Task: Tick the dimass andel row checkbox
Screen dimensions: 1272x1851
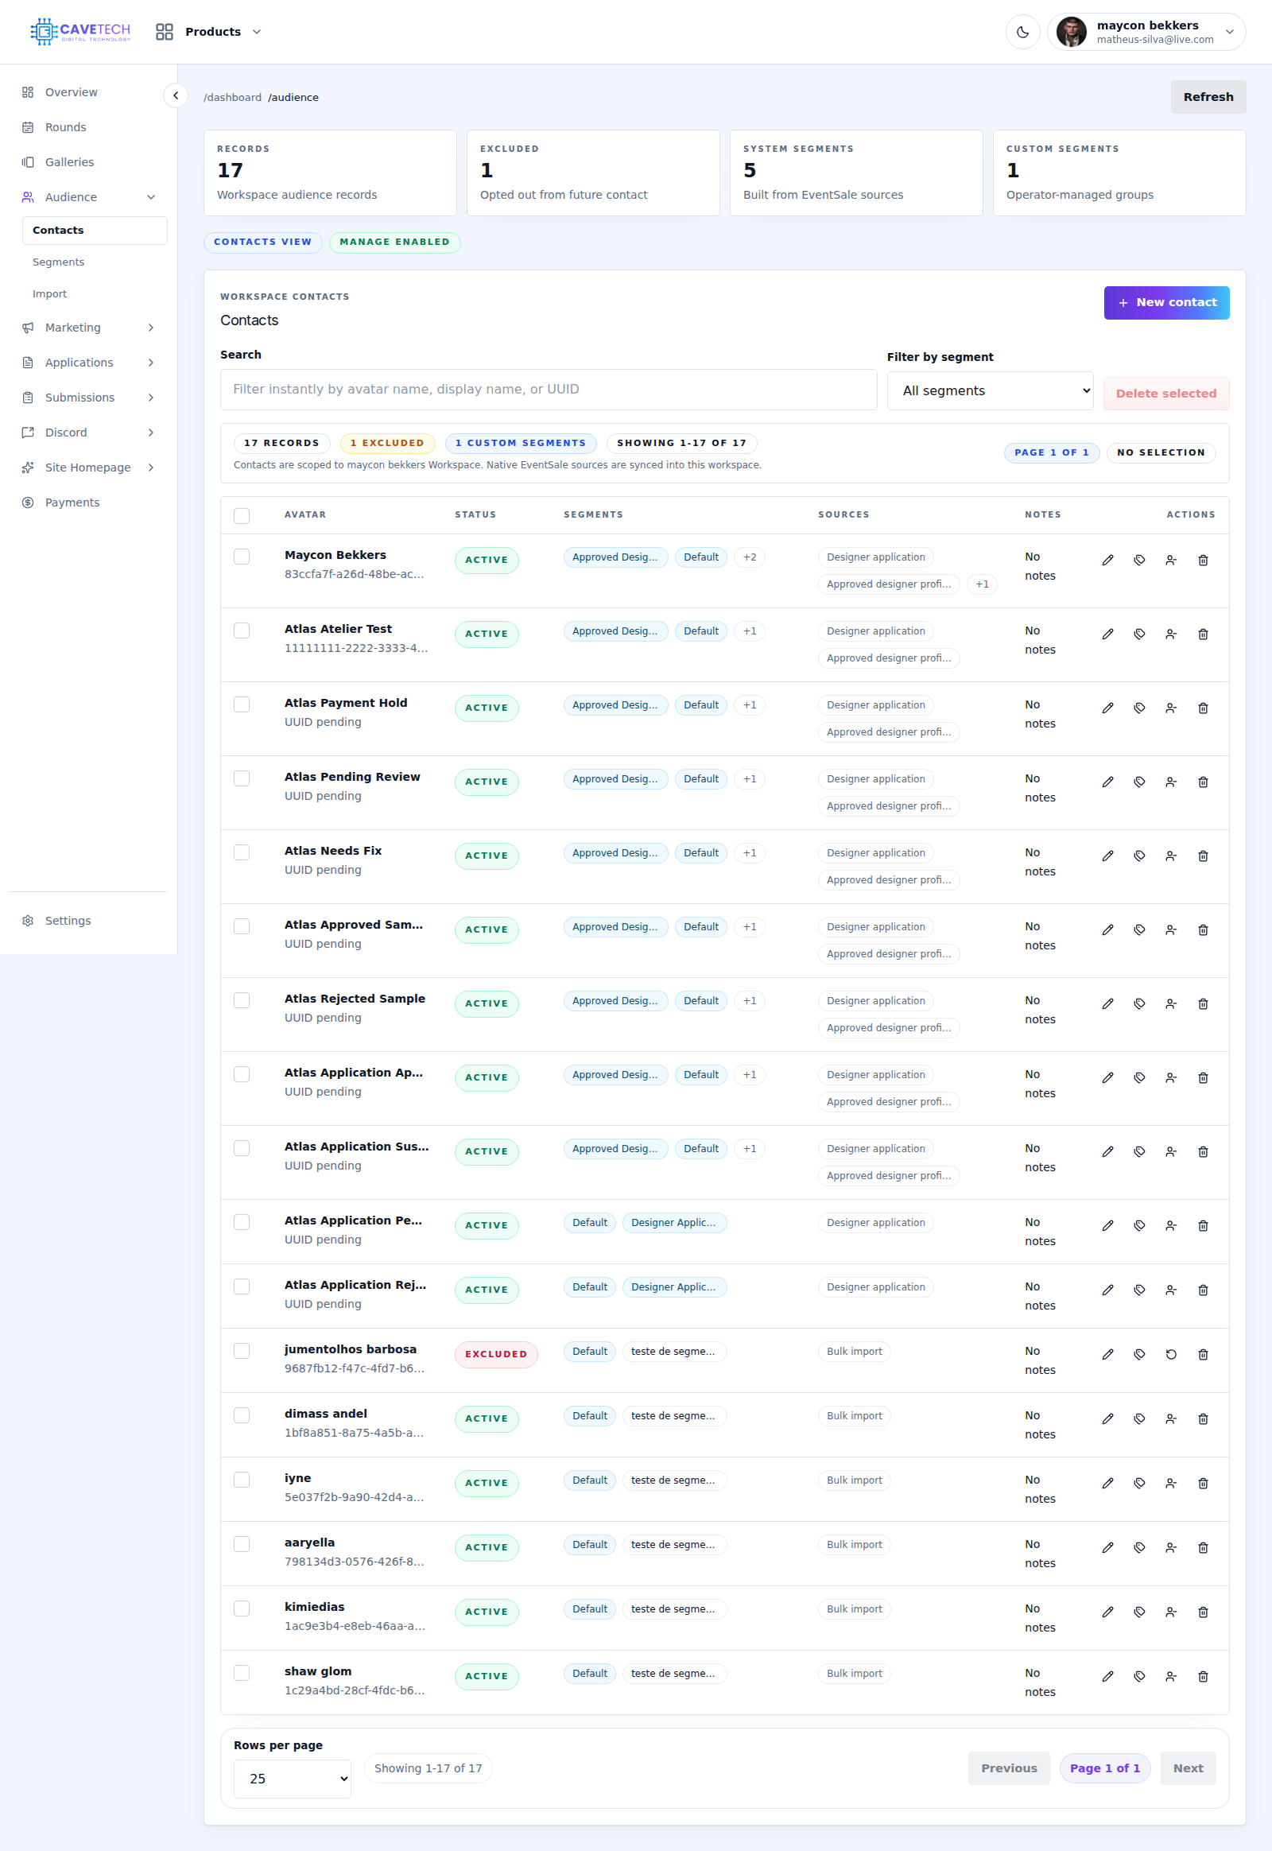Action: [x=242, y=1415]
